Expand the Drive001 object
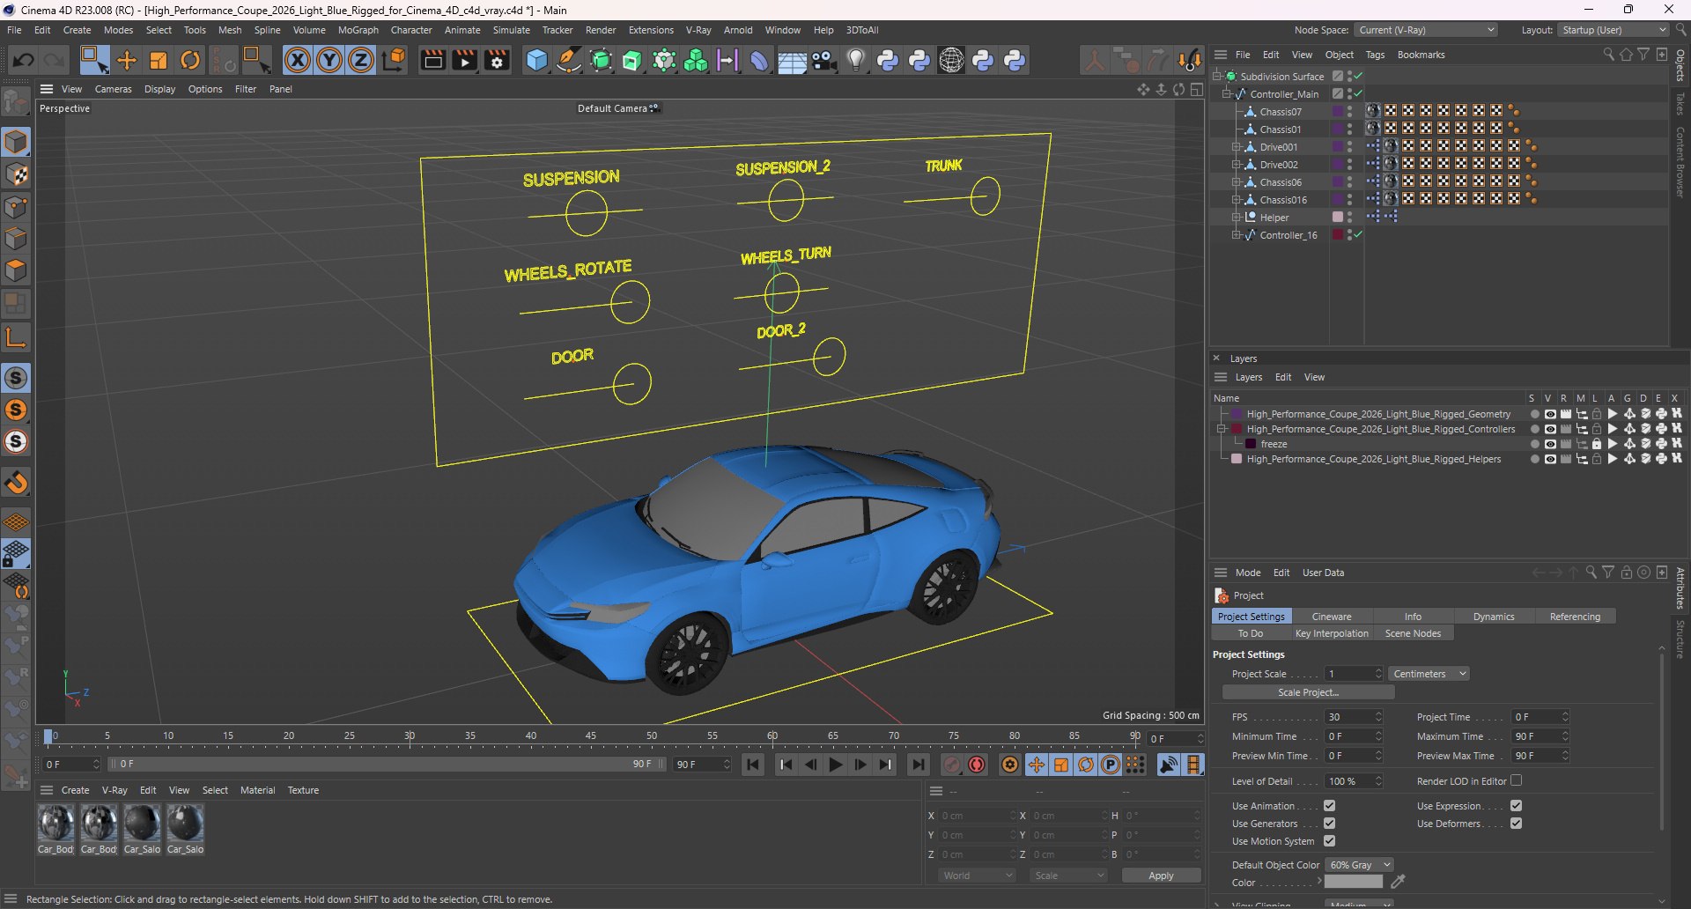The image size is (1691, 909). click(1236, 146)
